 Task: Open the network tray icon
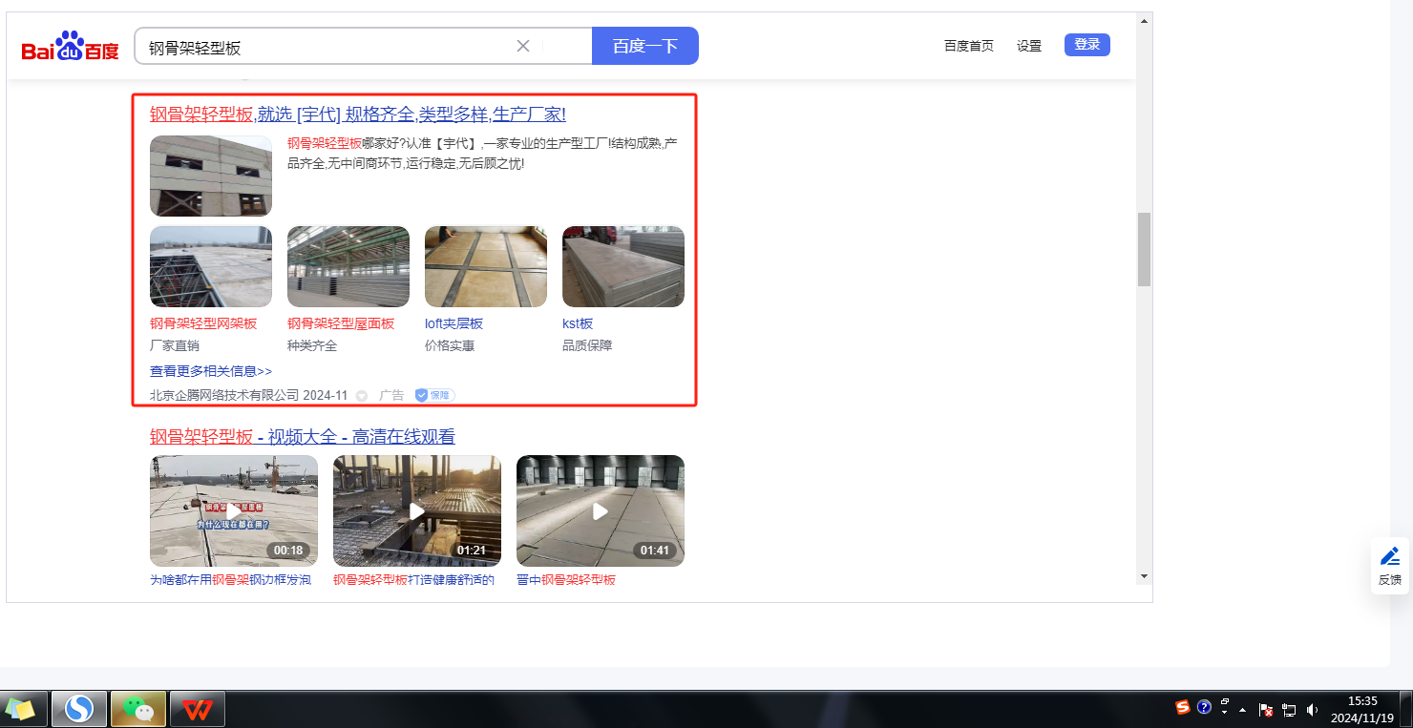[x=1289, y=710]
